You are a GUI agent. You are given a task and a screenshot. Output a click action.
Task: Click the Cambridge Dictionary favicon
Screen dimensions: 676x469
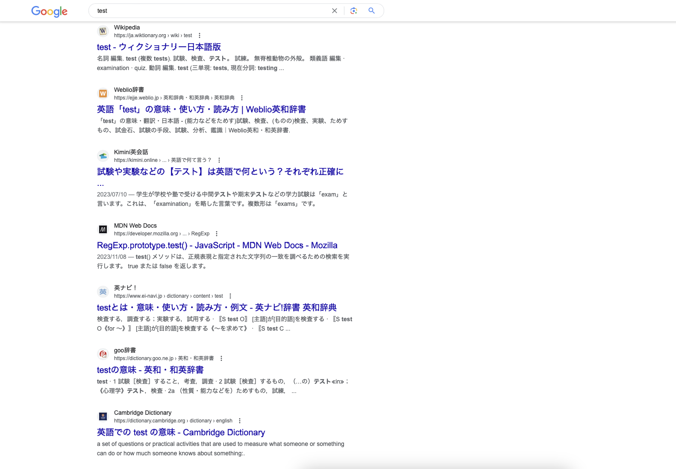pyautogui.click(x=103, y=416)
